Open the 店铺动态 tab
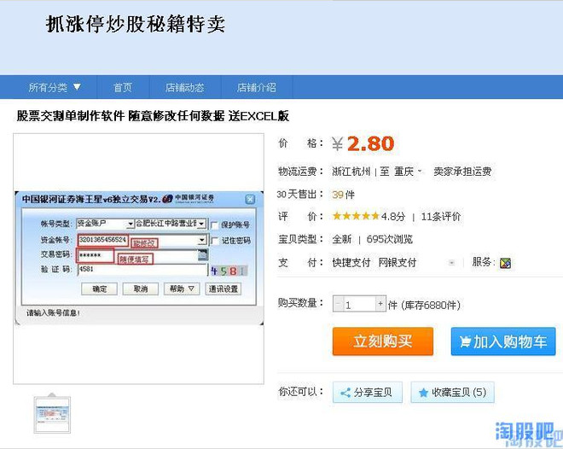563x449 pixels. coord(184,87)
